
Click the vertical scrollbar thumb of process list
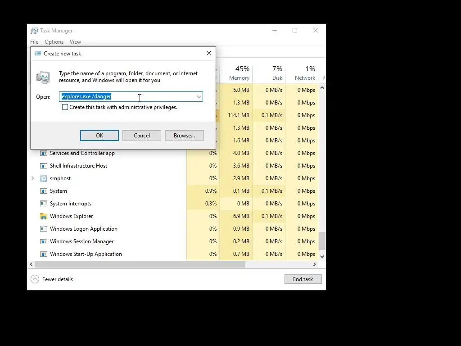(322, 241)
